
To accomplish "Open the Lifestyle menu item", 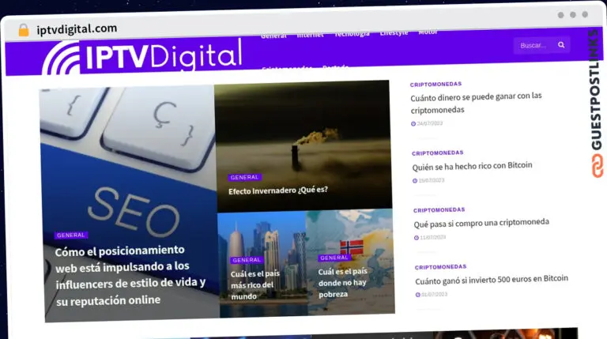I will click(394, 33).
